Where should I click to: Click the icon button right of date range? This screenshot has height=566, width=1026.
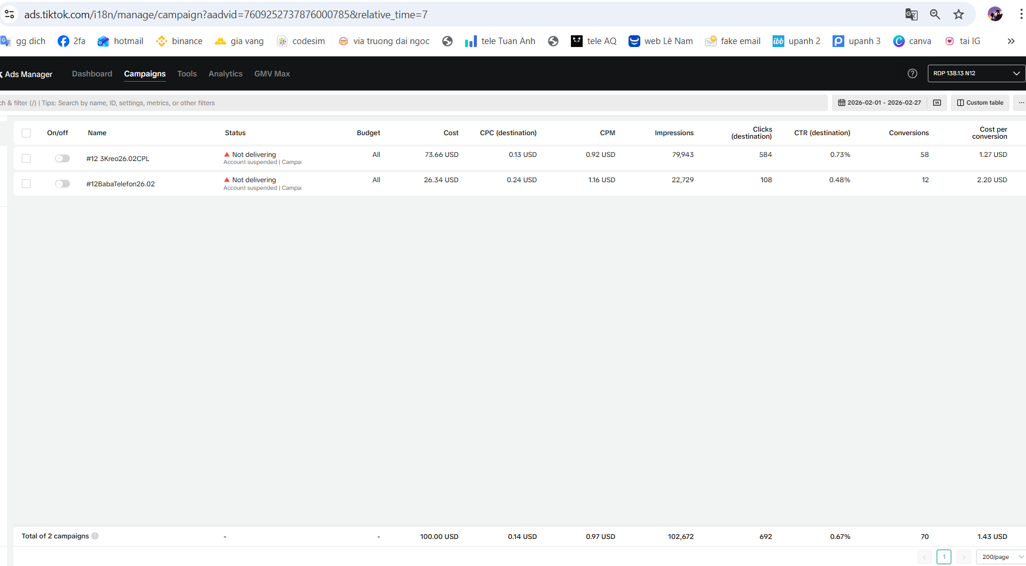[937, 103]
